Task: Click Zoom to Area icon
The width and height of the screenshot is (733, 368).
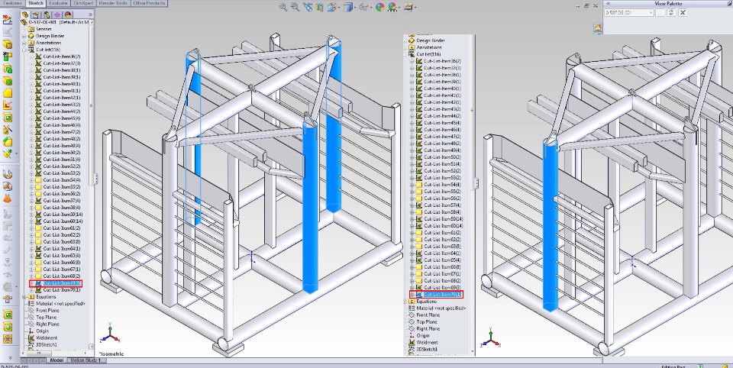Action: coord(295,7)
